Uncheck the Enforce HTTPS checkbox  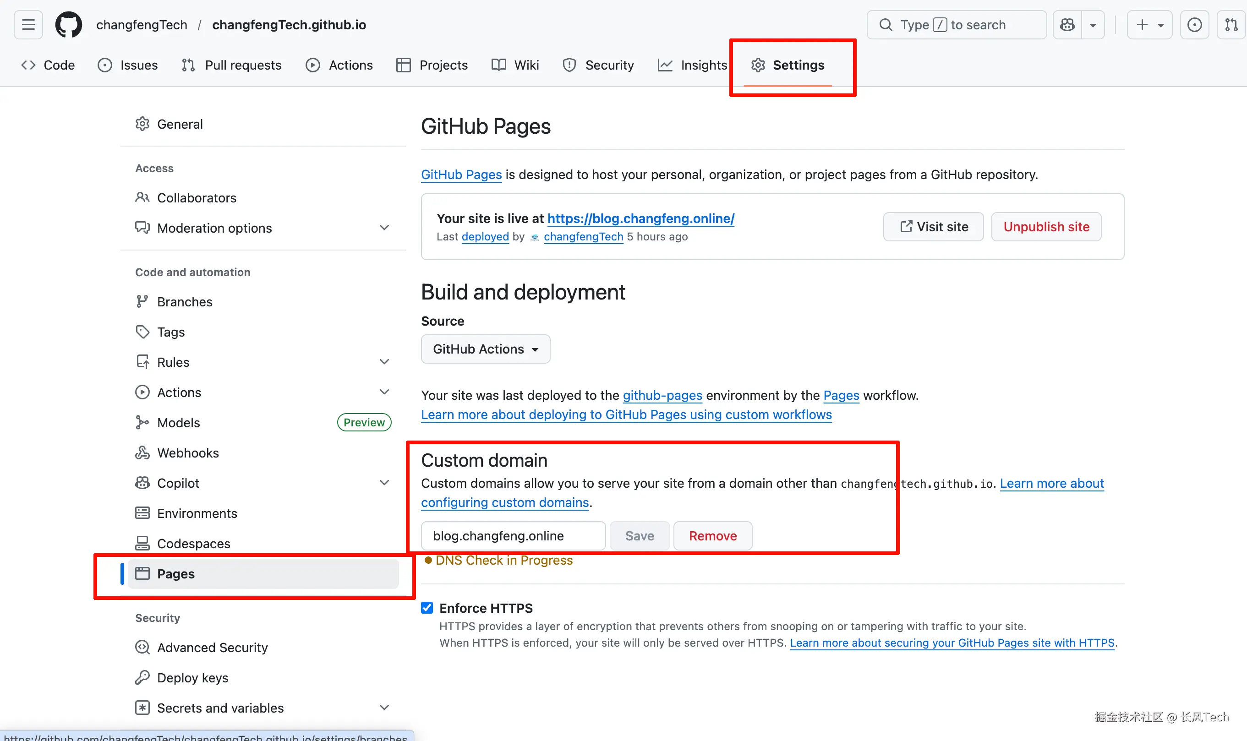point(427,608)
